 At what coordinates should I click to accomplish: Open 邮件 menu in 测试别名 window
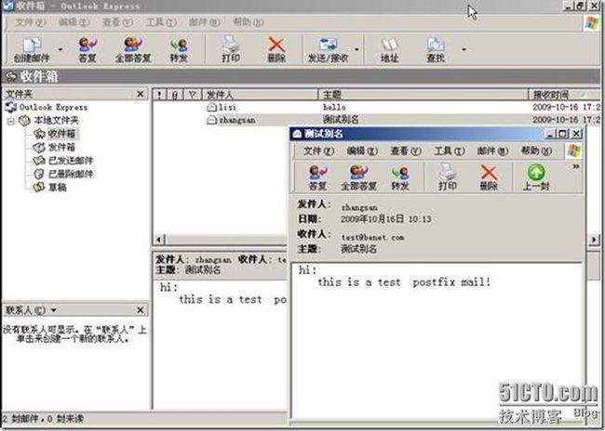492,151
